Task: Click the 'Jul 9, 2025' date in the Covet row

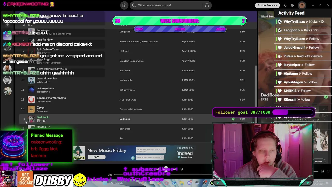Action: pos(187,109)
